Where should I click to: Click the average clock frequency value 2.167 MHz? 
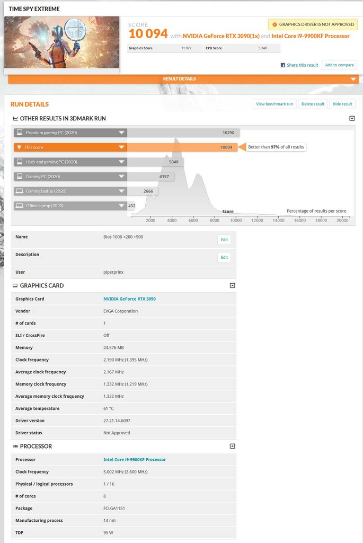coord(113,372)
